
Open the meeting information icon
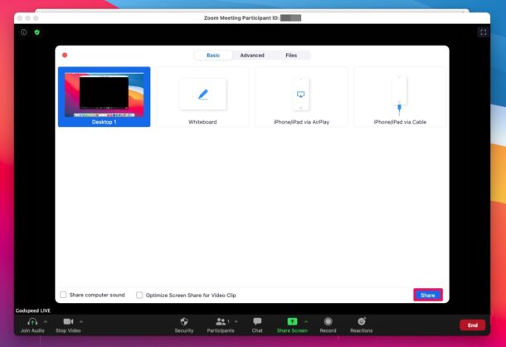point(23,32)
